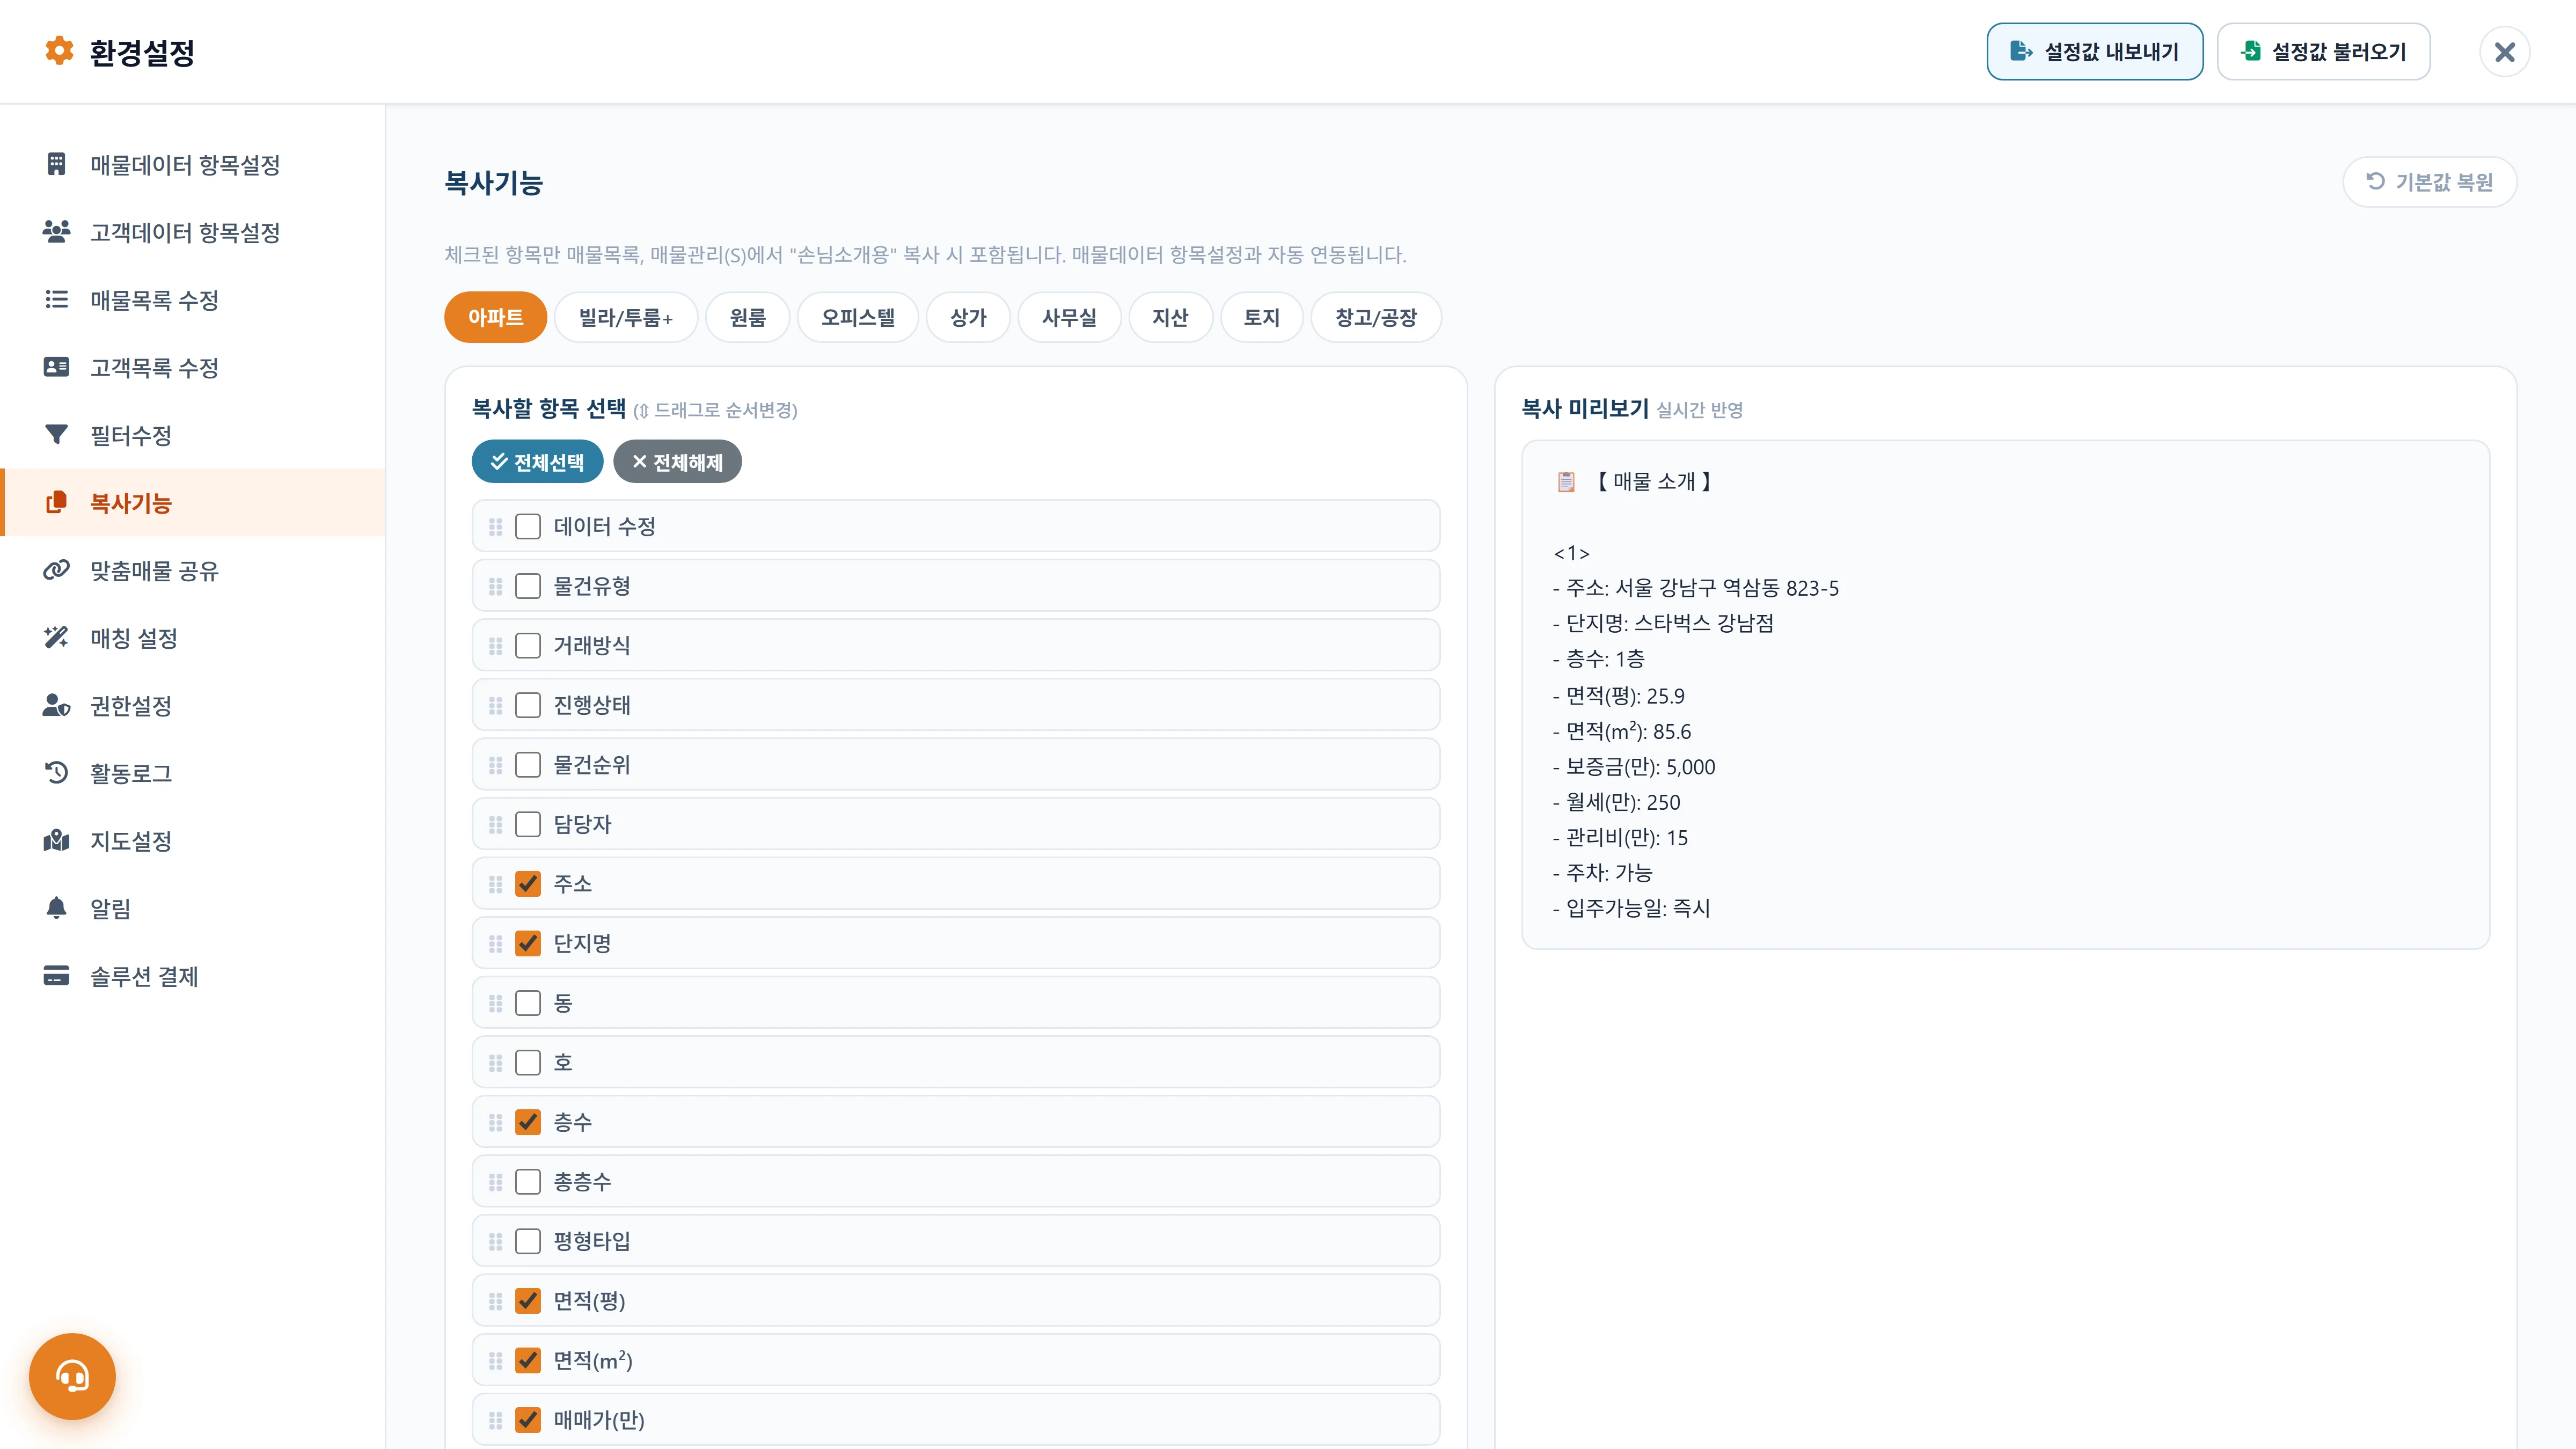Click the people icon for 고객데이터 항목설정
This screenshot has height=1449, width=2576.
(56, 232)
